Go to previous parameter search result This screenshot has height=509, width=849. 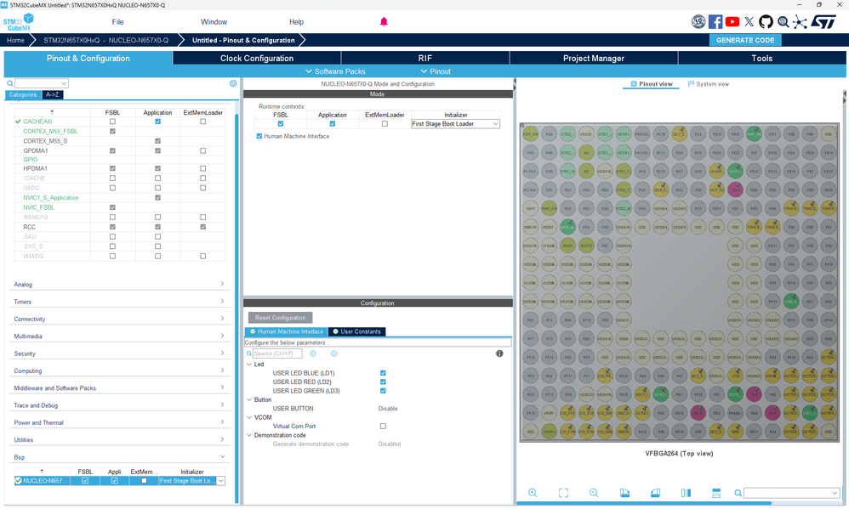(313, 353)
